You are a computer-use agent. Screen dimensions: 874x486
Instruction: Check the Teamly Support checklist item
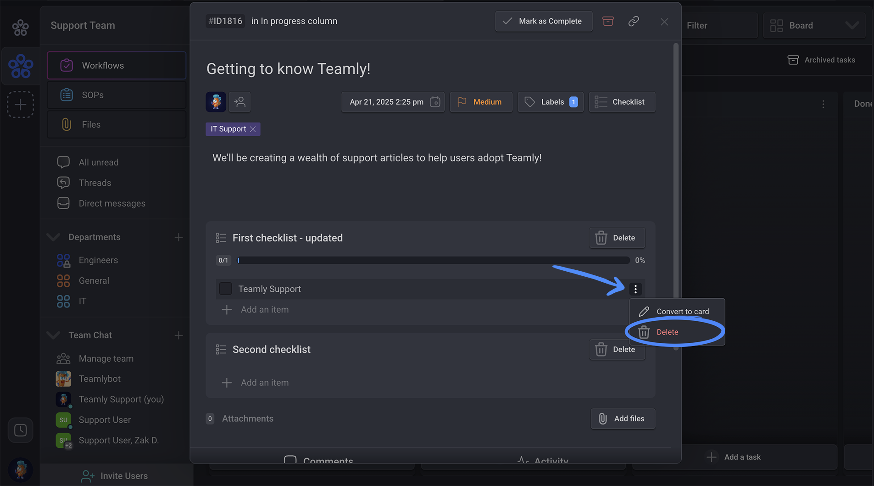tap(225, 289)
